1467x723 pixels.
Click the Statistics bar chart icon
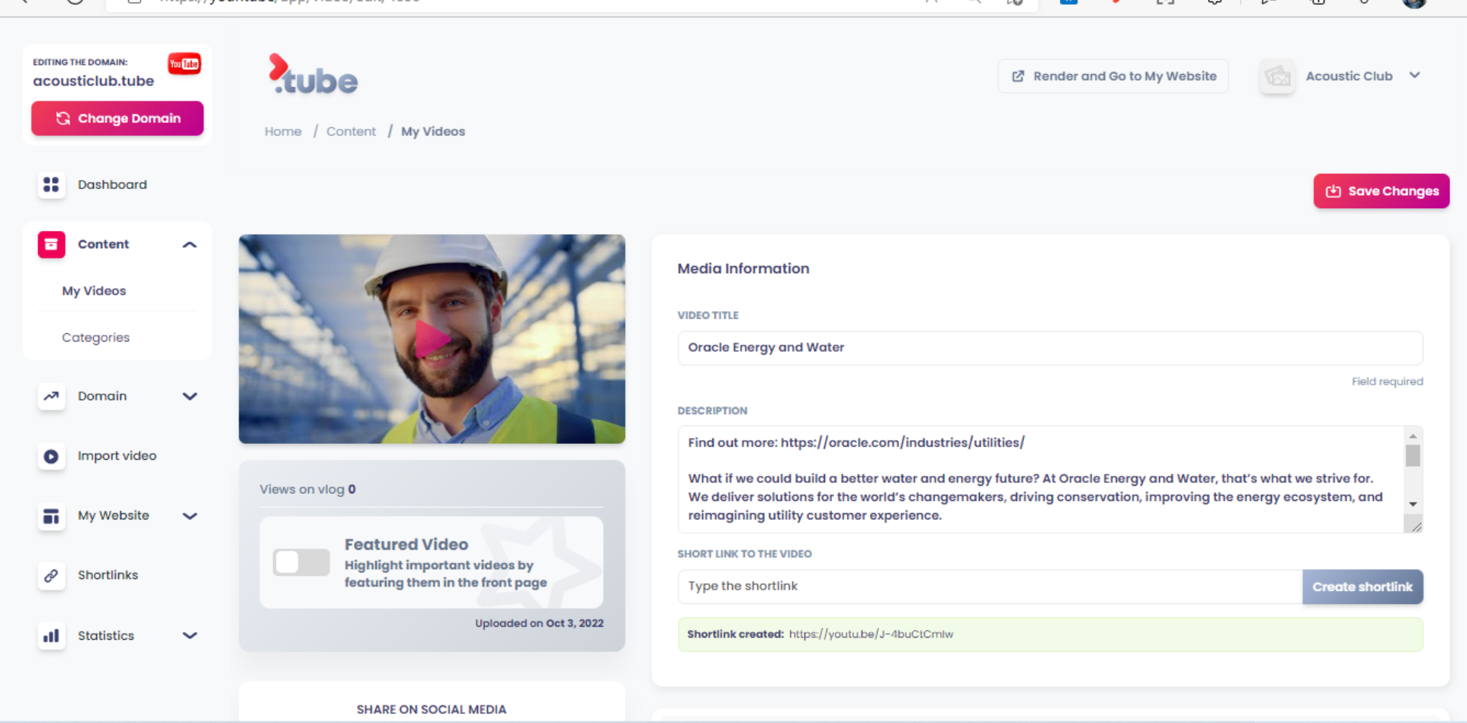point(51,635)
